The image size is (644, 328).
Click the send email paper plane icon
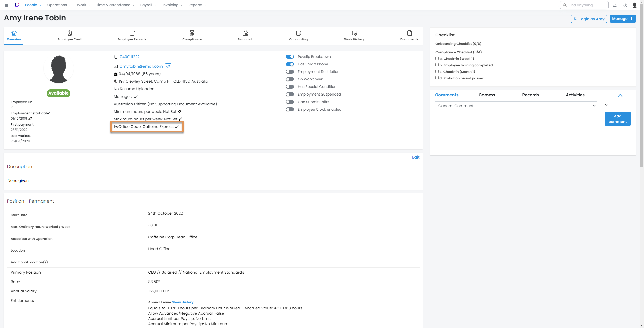(x=168, y=66)
